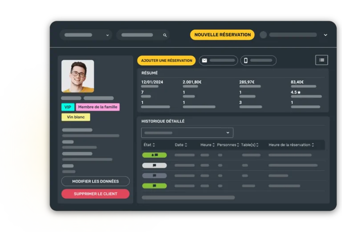Screen dimensions: 342x232
Task: Click the search magnifier icon
Action: [x=165, y=35]
